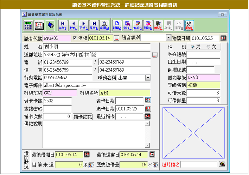Click the scroll down arrow in 備註說明
The image size is (249, 175).
pyautogui.click(x=147, y=145)
